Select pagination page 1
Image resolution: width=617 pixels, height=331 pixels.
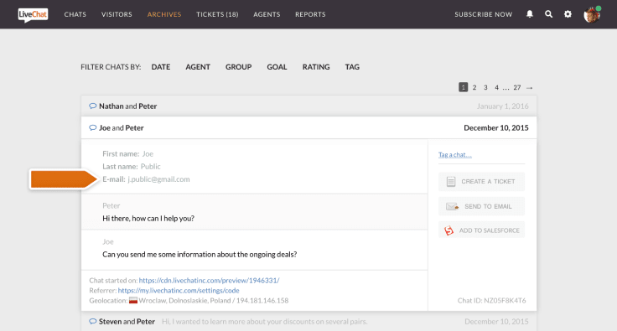[x=463, y=87]
